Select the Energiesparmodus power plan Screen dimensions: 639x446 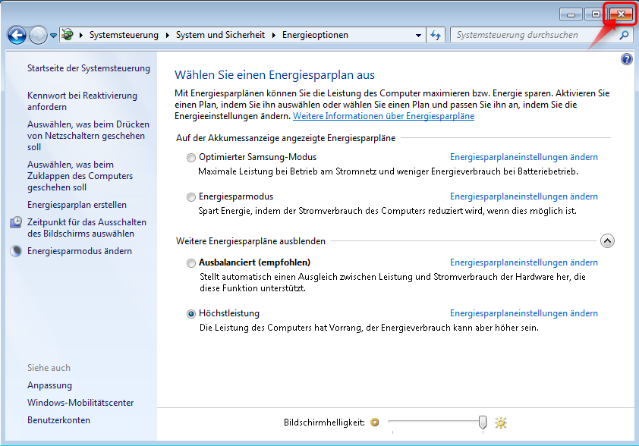click(192, 196)
